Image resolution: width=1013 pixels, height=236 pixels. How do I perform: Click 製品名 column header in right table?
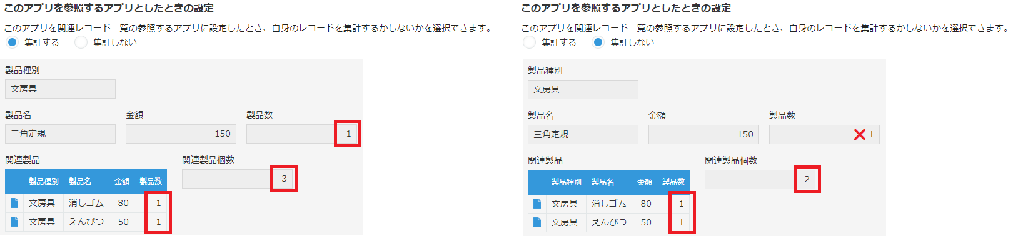click(x=603, y=182)
